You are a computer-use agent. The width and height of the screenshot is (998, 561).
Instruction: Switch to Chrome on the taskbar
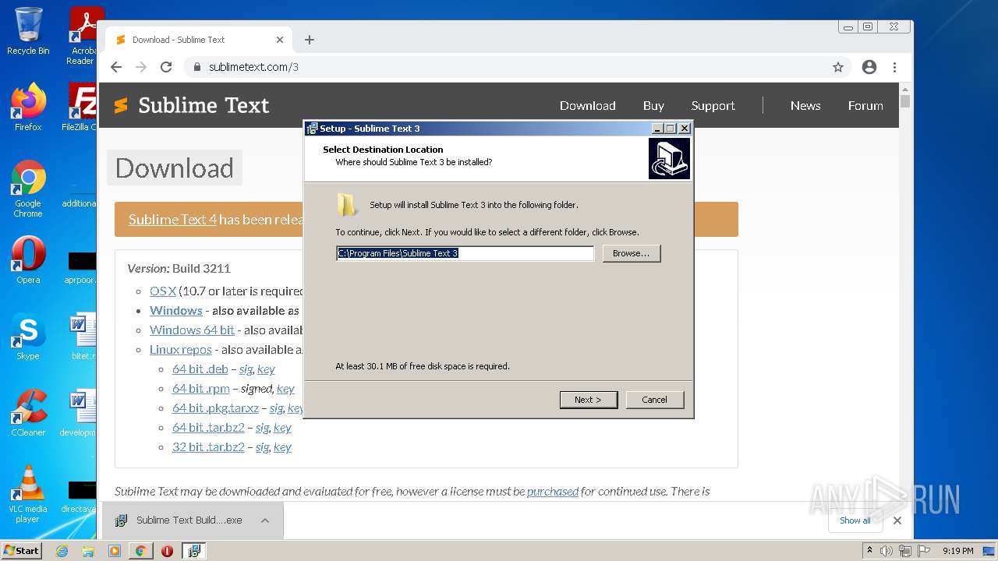[140, 551]
